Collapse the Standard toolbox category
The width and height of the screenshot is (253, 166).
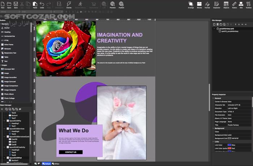tap(1, 24)
